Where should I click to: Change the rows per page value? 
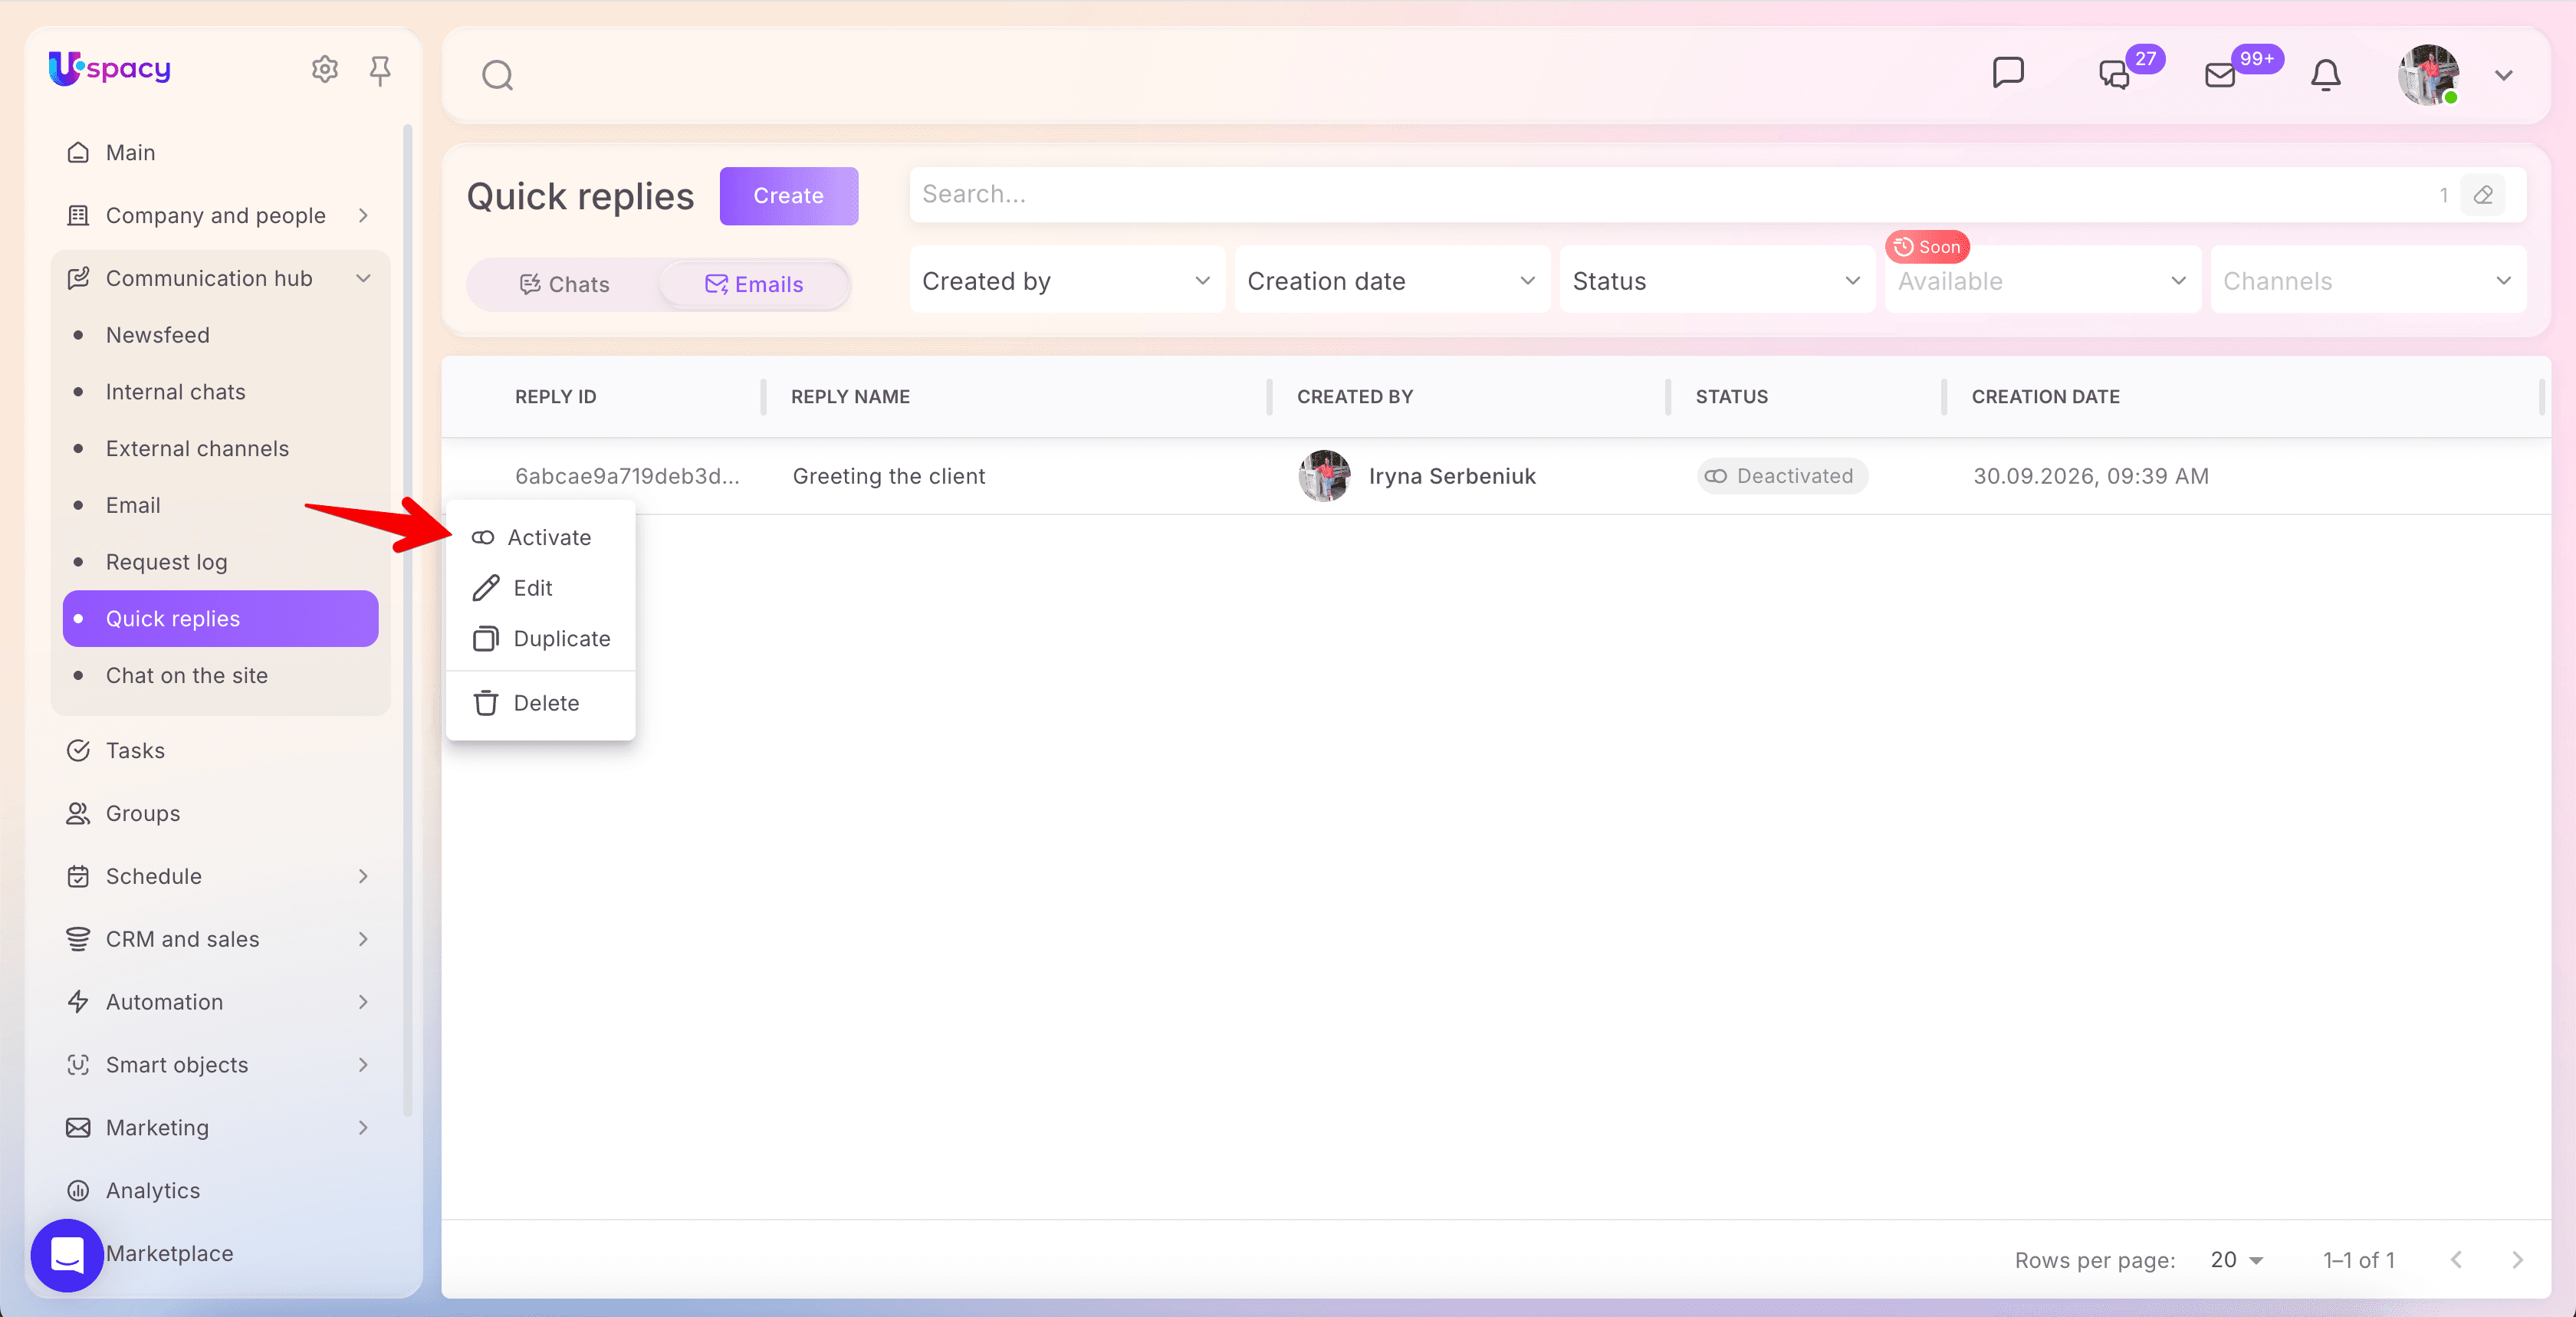point(2237,1260)
